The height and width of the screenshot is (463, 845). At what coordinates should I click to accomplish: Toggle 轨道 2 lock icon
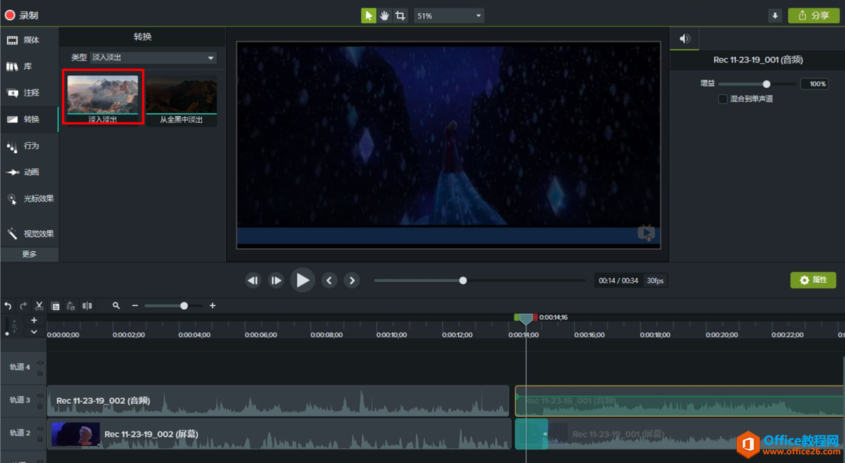point(40,439)
